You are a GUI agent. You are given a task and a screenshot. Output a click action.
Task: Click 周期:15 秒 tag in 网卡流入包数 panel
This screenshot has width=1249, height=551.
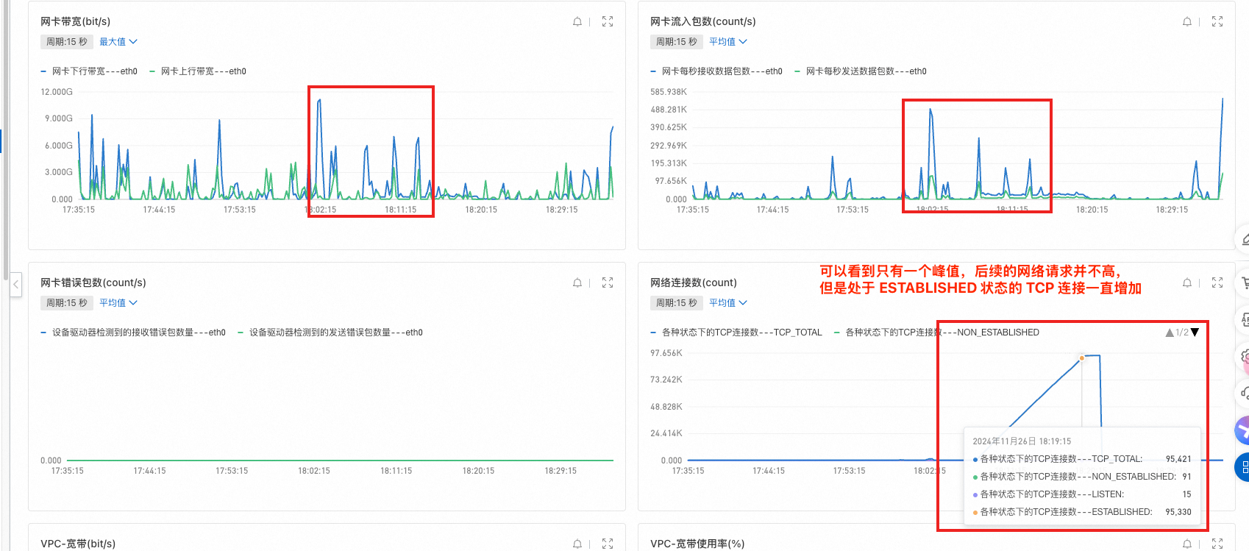pyautogui.click(x=677, y=42)
